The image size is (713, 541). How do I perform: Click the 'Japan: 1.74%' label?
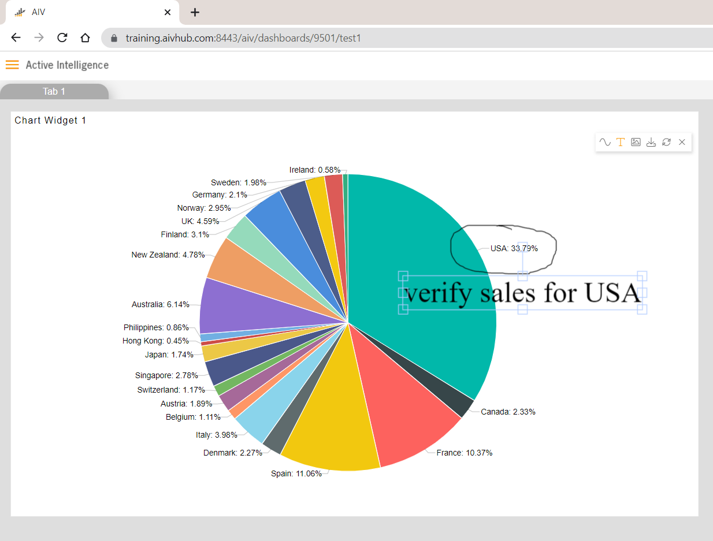tap(169, 355)
